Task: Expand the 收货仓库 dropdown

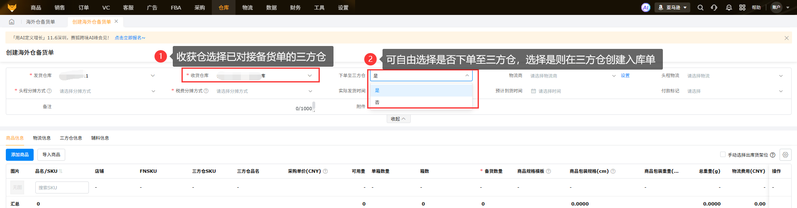Action: [x=309, y=75]
